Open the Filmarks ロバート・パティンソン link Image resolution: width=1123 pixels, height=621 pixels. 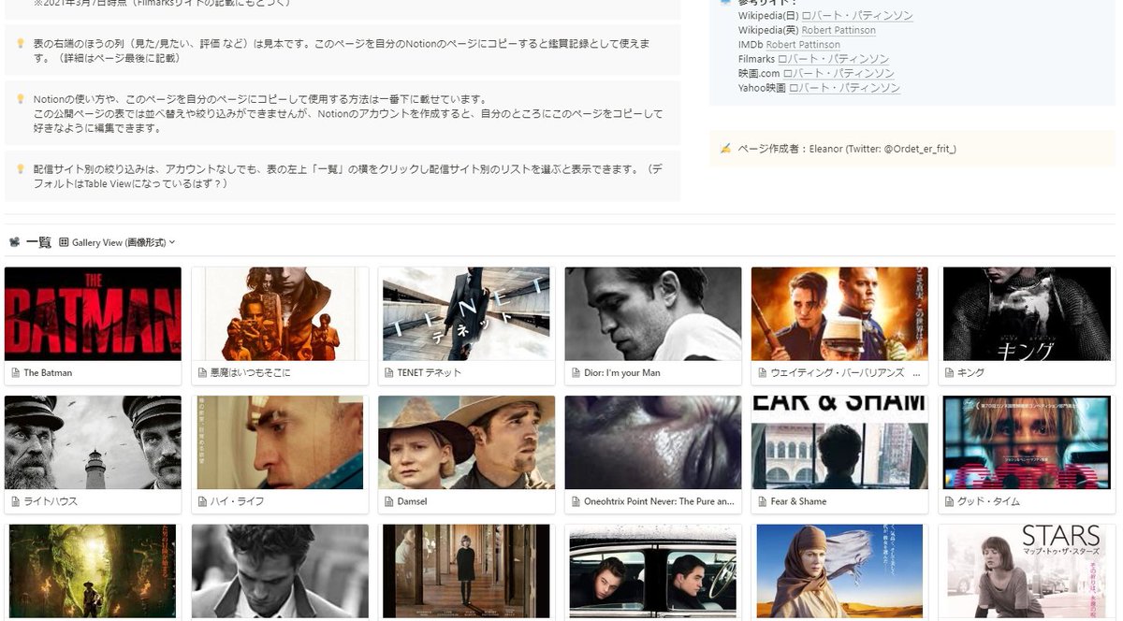[x=833, y=59]
